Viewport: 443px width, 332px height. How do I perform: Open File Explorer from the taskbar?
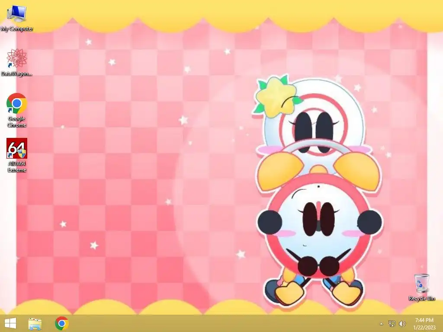tap(35, 323)
